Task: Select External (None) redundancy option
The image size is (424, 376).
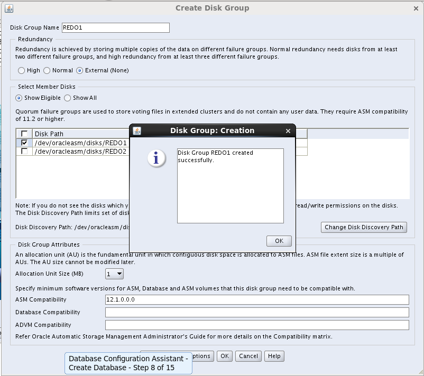Action: (79, 71)
